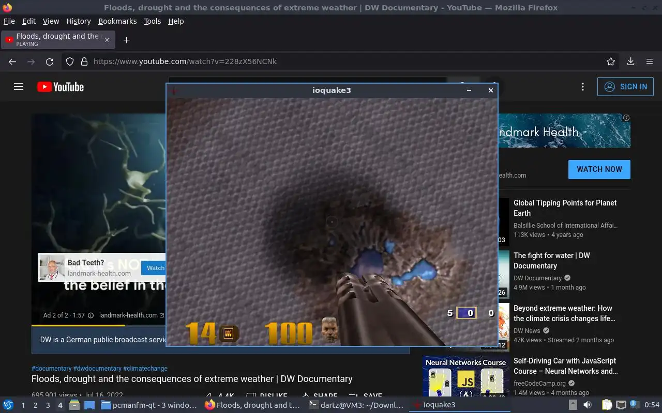
Task: Open The fight for water DW Documentary
Action: coord(551,261)
